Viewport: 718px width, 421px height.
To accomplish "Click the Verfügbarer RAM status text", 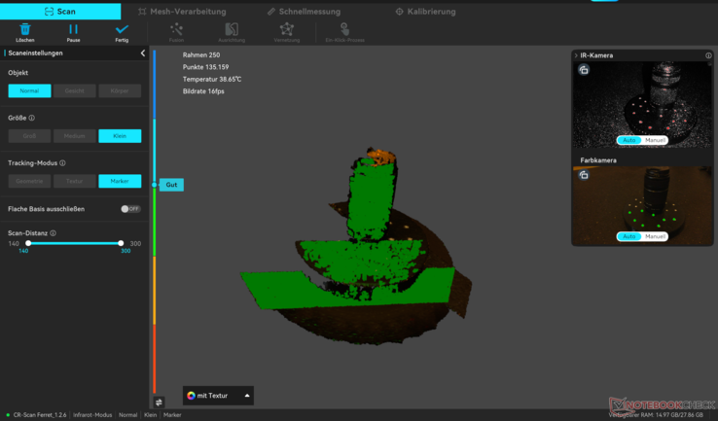I will click(656, 415).
